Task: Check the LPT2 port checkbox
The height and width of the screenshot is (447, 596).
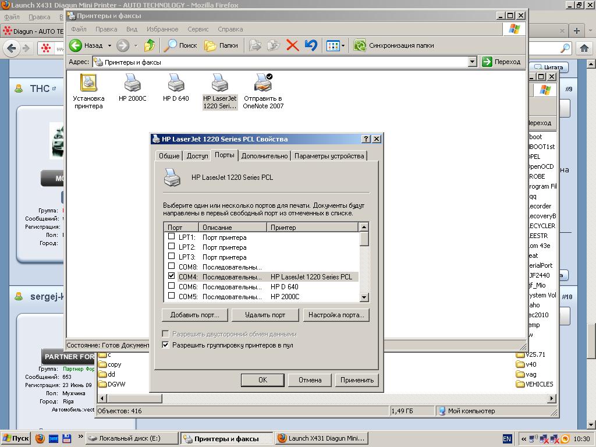Action: point(172,246)
